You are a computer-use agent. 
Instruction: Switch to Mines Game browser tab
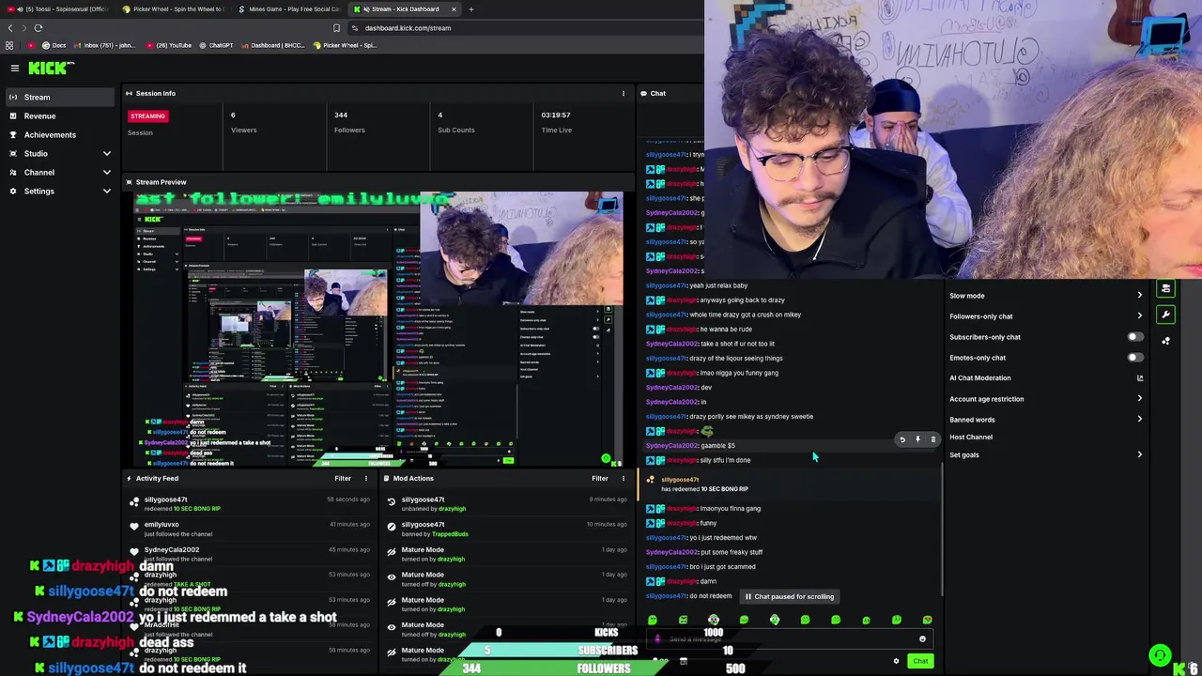pyautogui.click(x=289, y=9)
